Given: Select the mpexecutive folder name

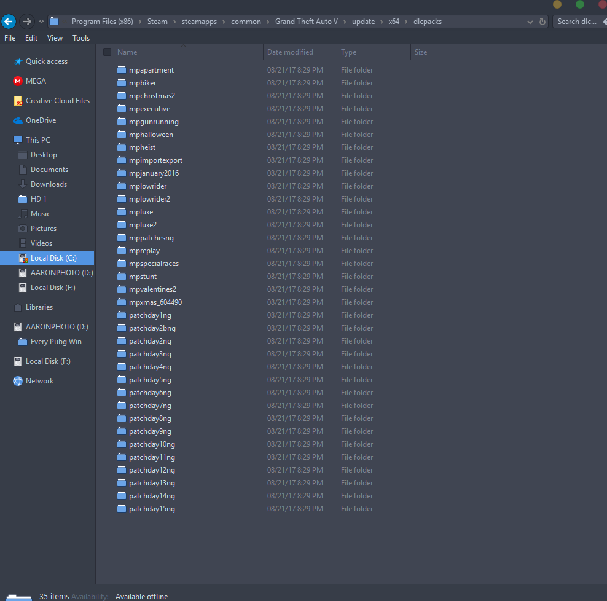Looking at the screenshot, I should 149,109.
